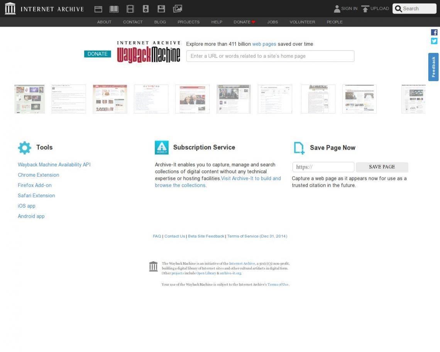Open the iOS app link
The height and width of the screenshot is (352, 440).
pos(26,206)
